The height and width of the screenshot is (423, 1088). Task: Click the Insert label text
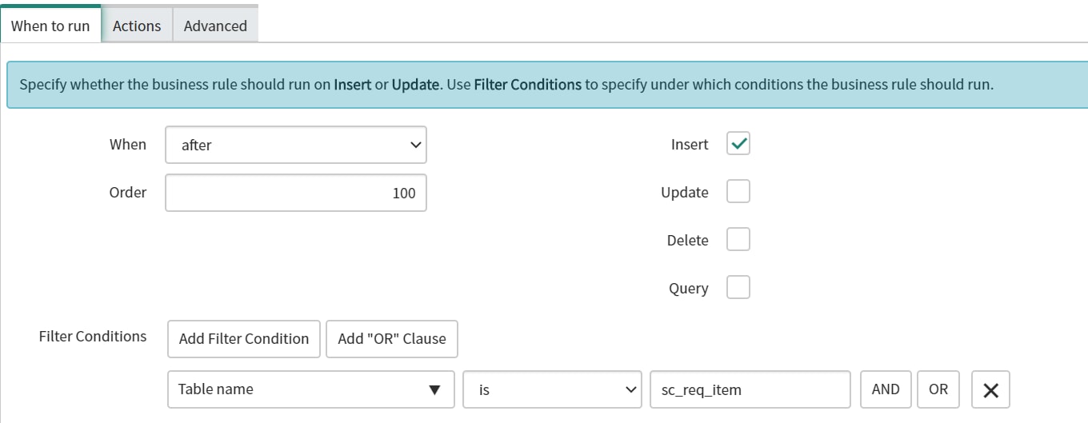(x=690, y=145)
